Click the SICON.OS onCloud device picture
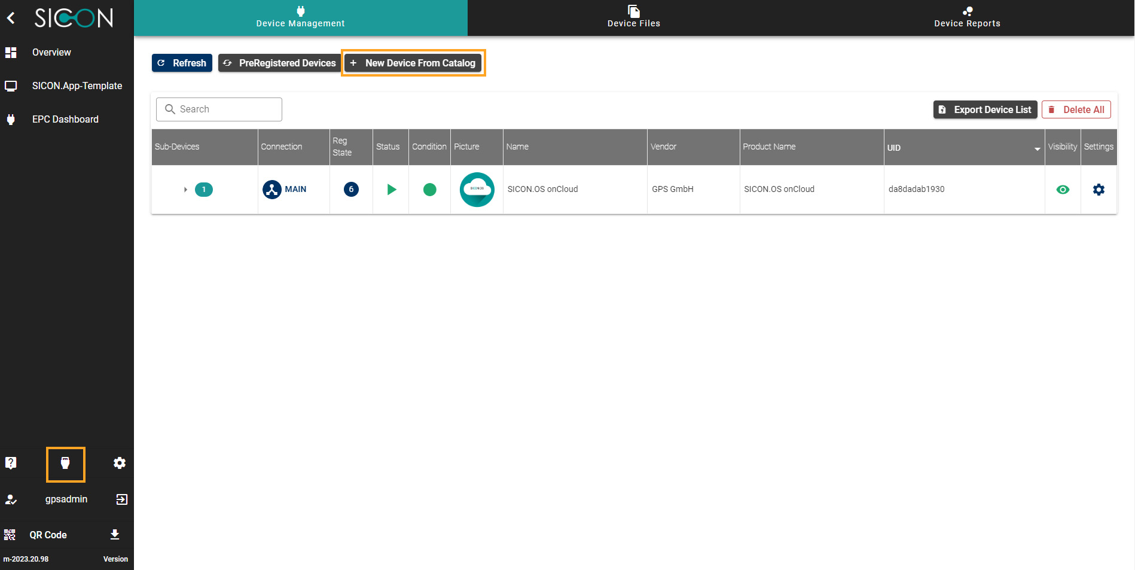 click(477, 190)
